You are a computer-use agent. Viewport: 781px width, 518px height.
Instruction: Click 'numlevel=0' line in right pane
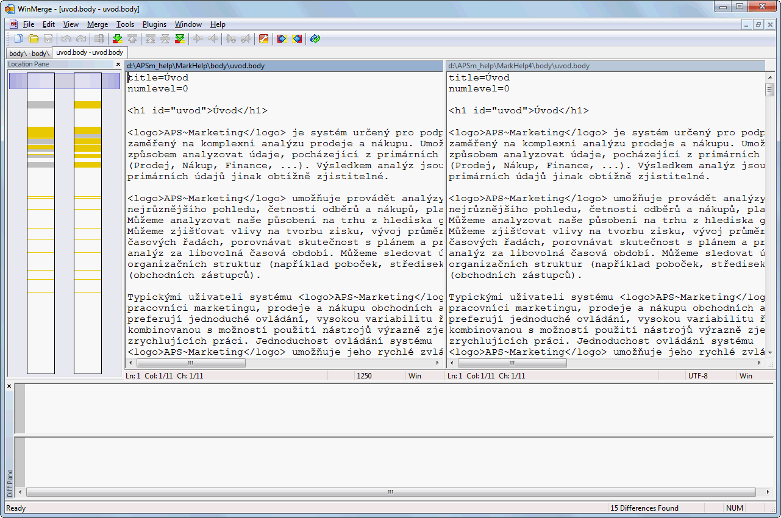click(479, 89)
